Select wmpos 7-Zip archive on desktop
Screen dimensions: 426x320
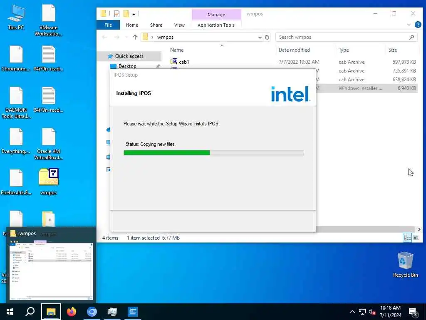(x=48, y=182)
